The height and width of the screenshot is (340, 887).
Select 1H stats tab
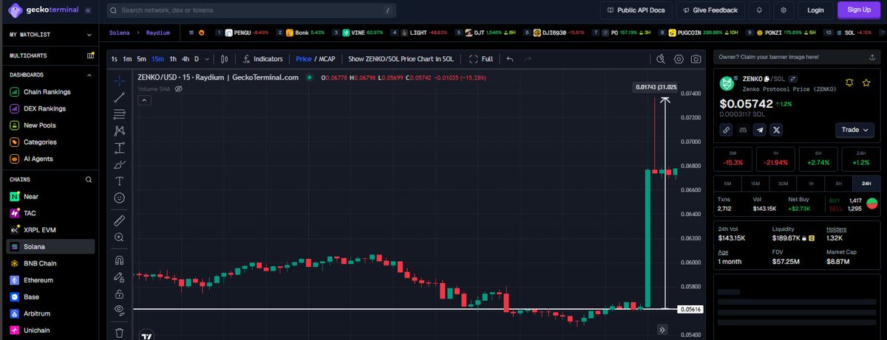811,183
